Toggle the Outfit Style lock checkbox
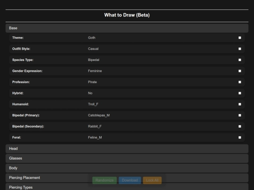The image size is (254, 190). 239,49
